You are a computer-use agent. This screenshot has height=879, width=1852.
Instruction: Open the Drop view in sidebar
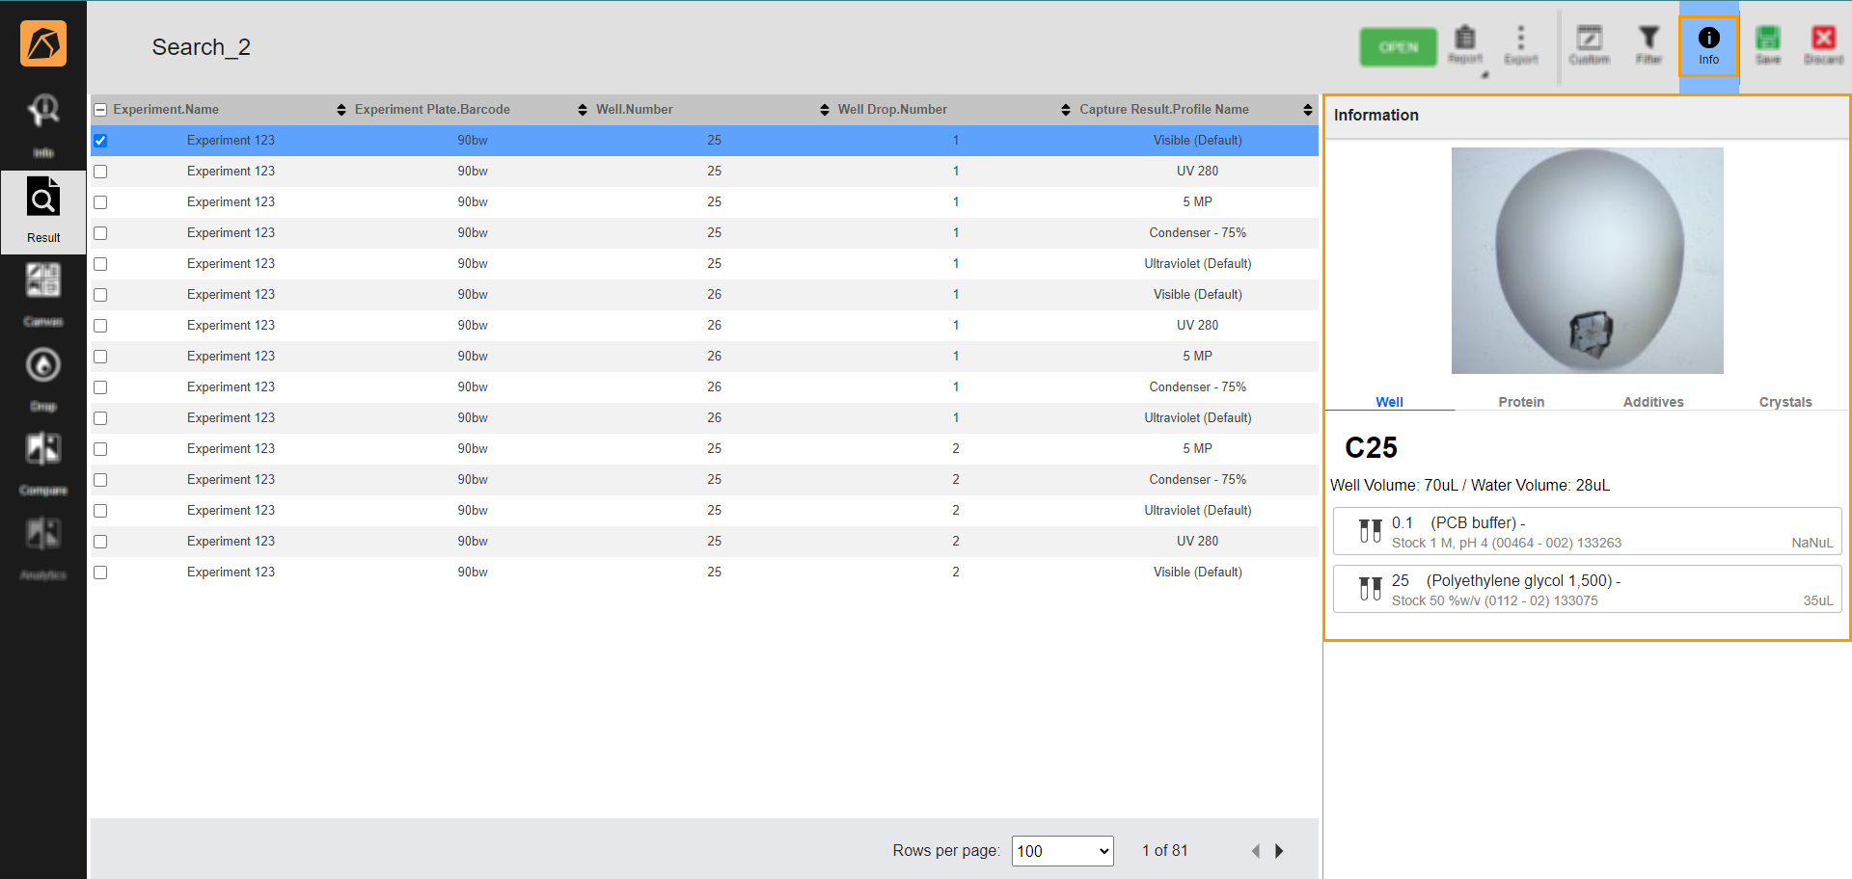[x=43, y=378]
